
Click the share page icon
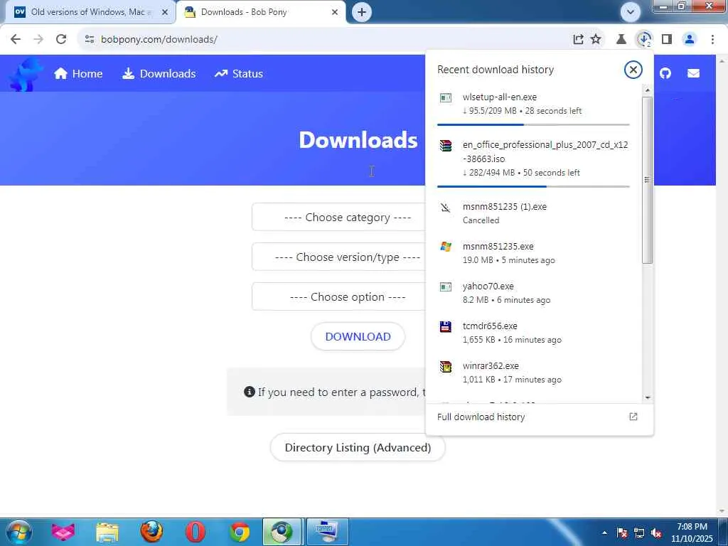click(x=578, y=40)
